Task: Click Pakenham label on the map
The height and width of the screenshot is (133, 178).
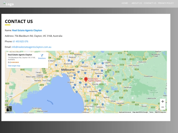Action: (x=120, y=103)
